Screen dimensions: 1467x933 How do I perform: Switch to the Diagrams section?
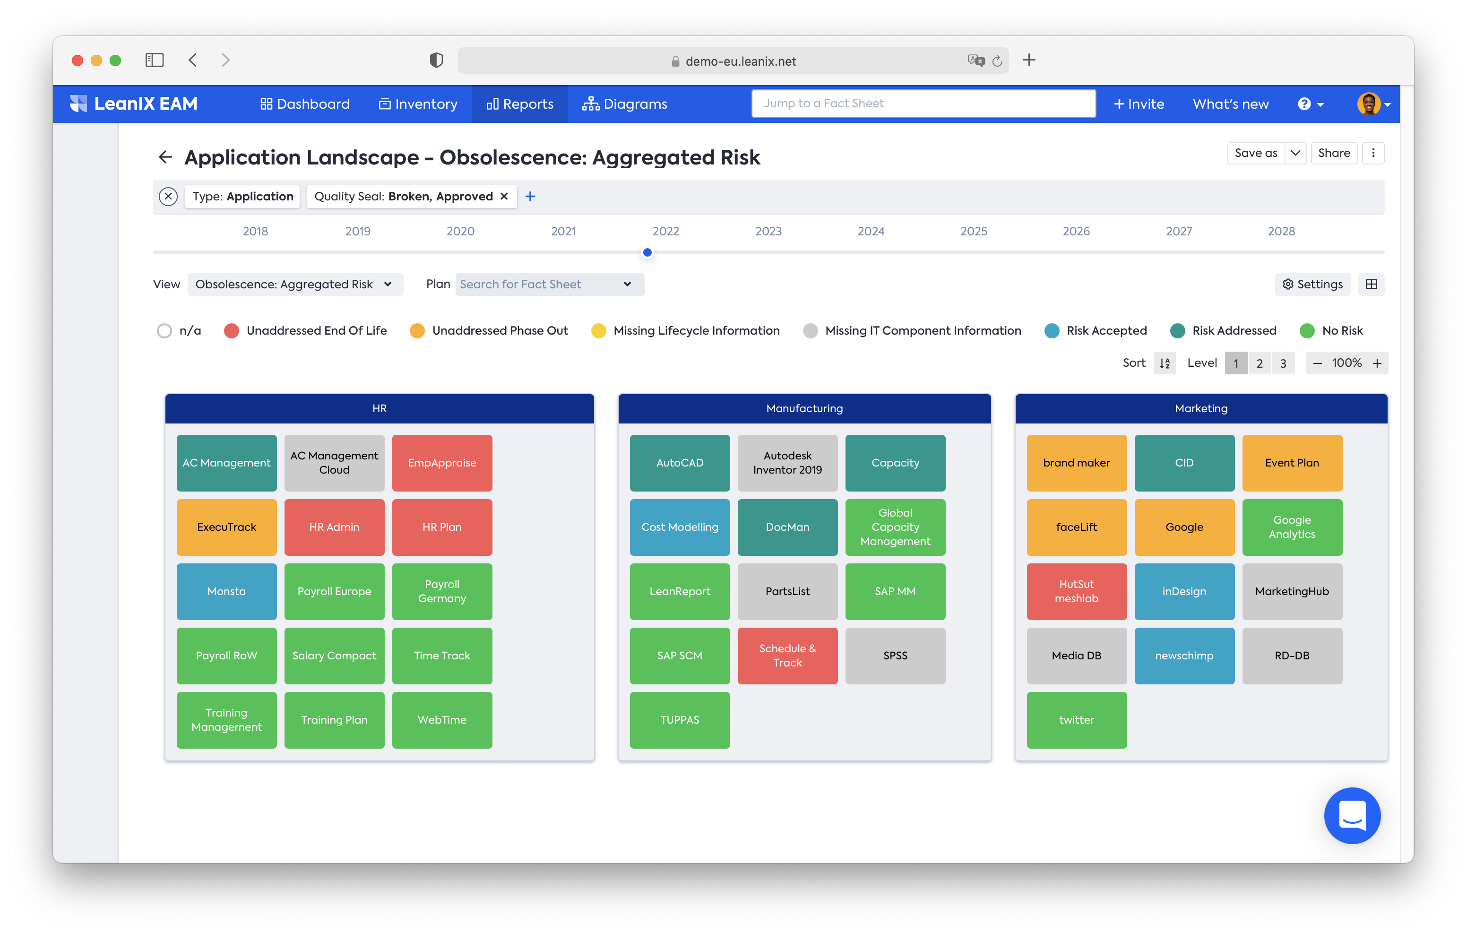point(625,104)
